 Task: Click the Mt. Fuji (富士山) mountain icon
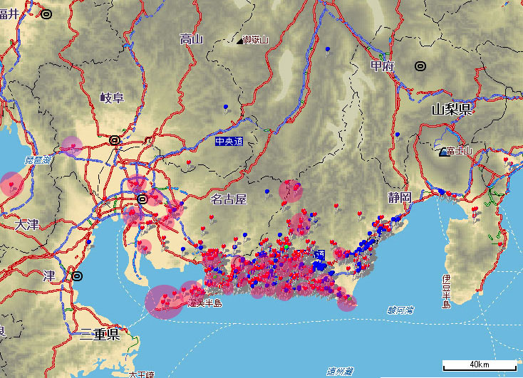point(445,152)
